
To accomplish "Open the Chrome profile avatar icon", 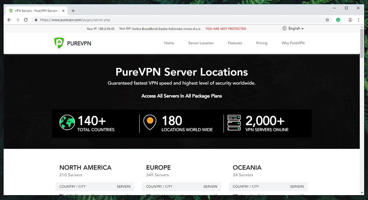I will (x=350, y=20).
